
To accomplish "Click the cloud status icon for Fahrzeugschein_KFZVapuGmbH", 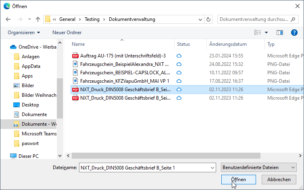I will pyautogui.click(x=179, y=81).
